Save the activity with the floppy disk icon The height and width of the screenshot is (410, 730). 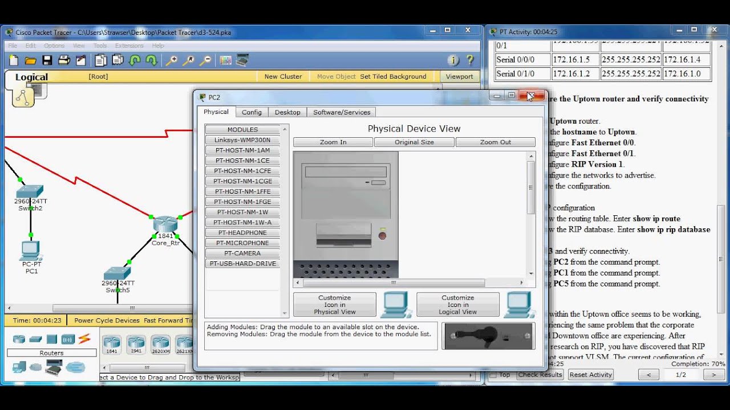pos(47,60)
